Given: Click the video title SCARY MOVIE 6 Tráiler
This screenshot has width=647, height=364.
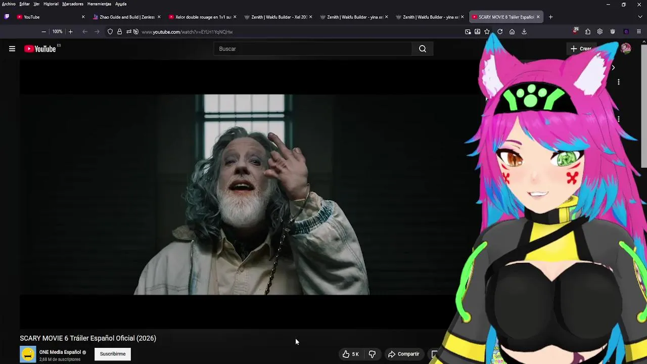Looking at the screenshot, I should (88, 338).
